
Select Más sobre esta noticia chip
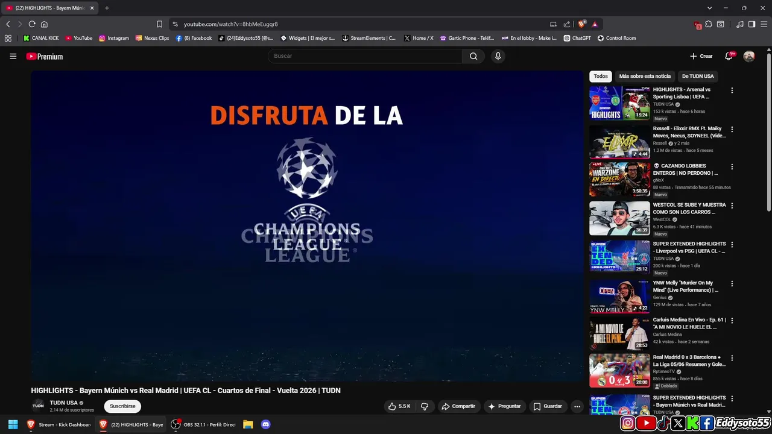tap(645, 77)
